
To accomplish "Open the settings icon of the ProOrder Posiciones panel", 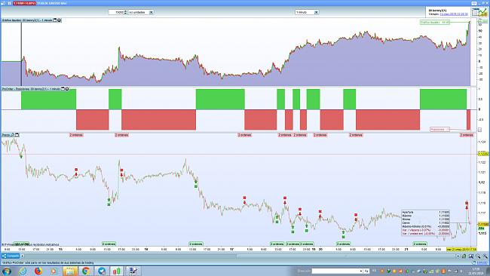I will coord(67,89).
